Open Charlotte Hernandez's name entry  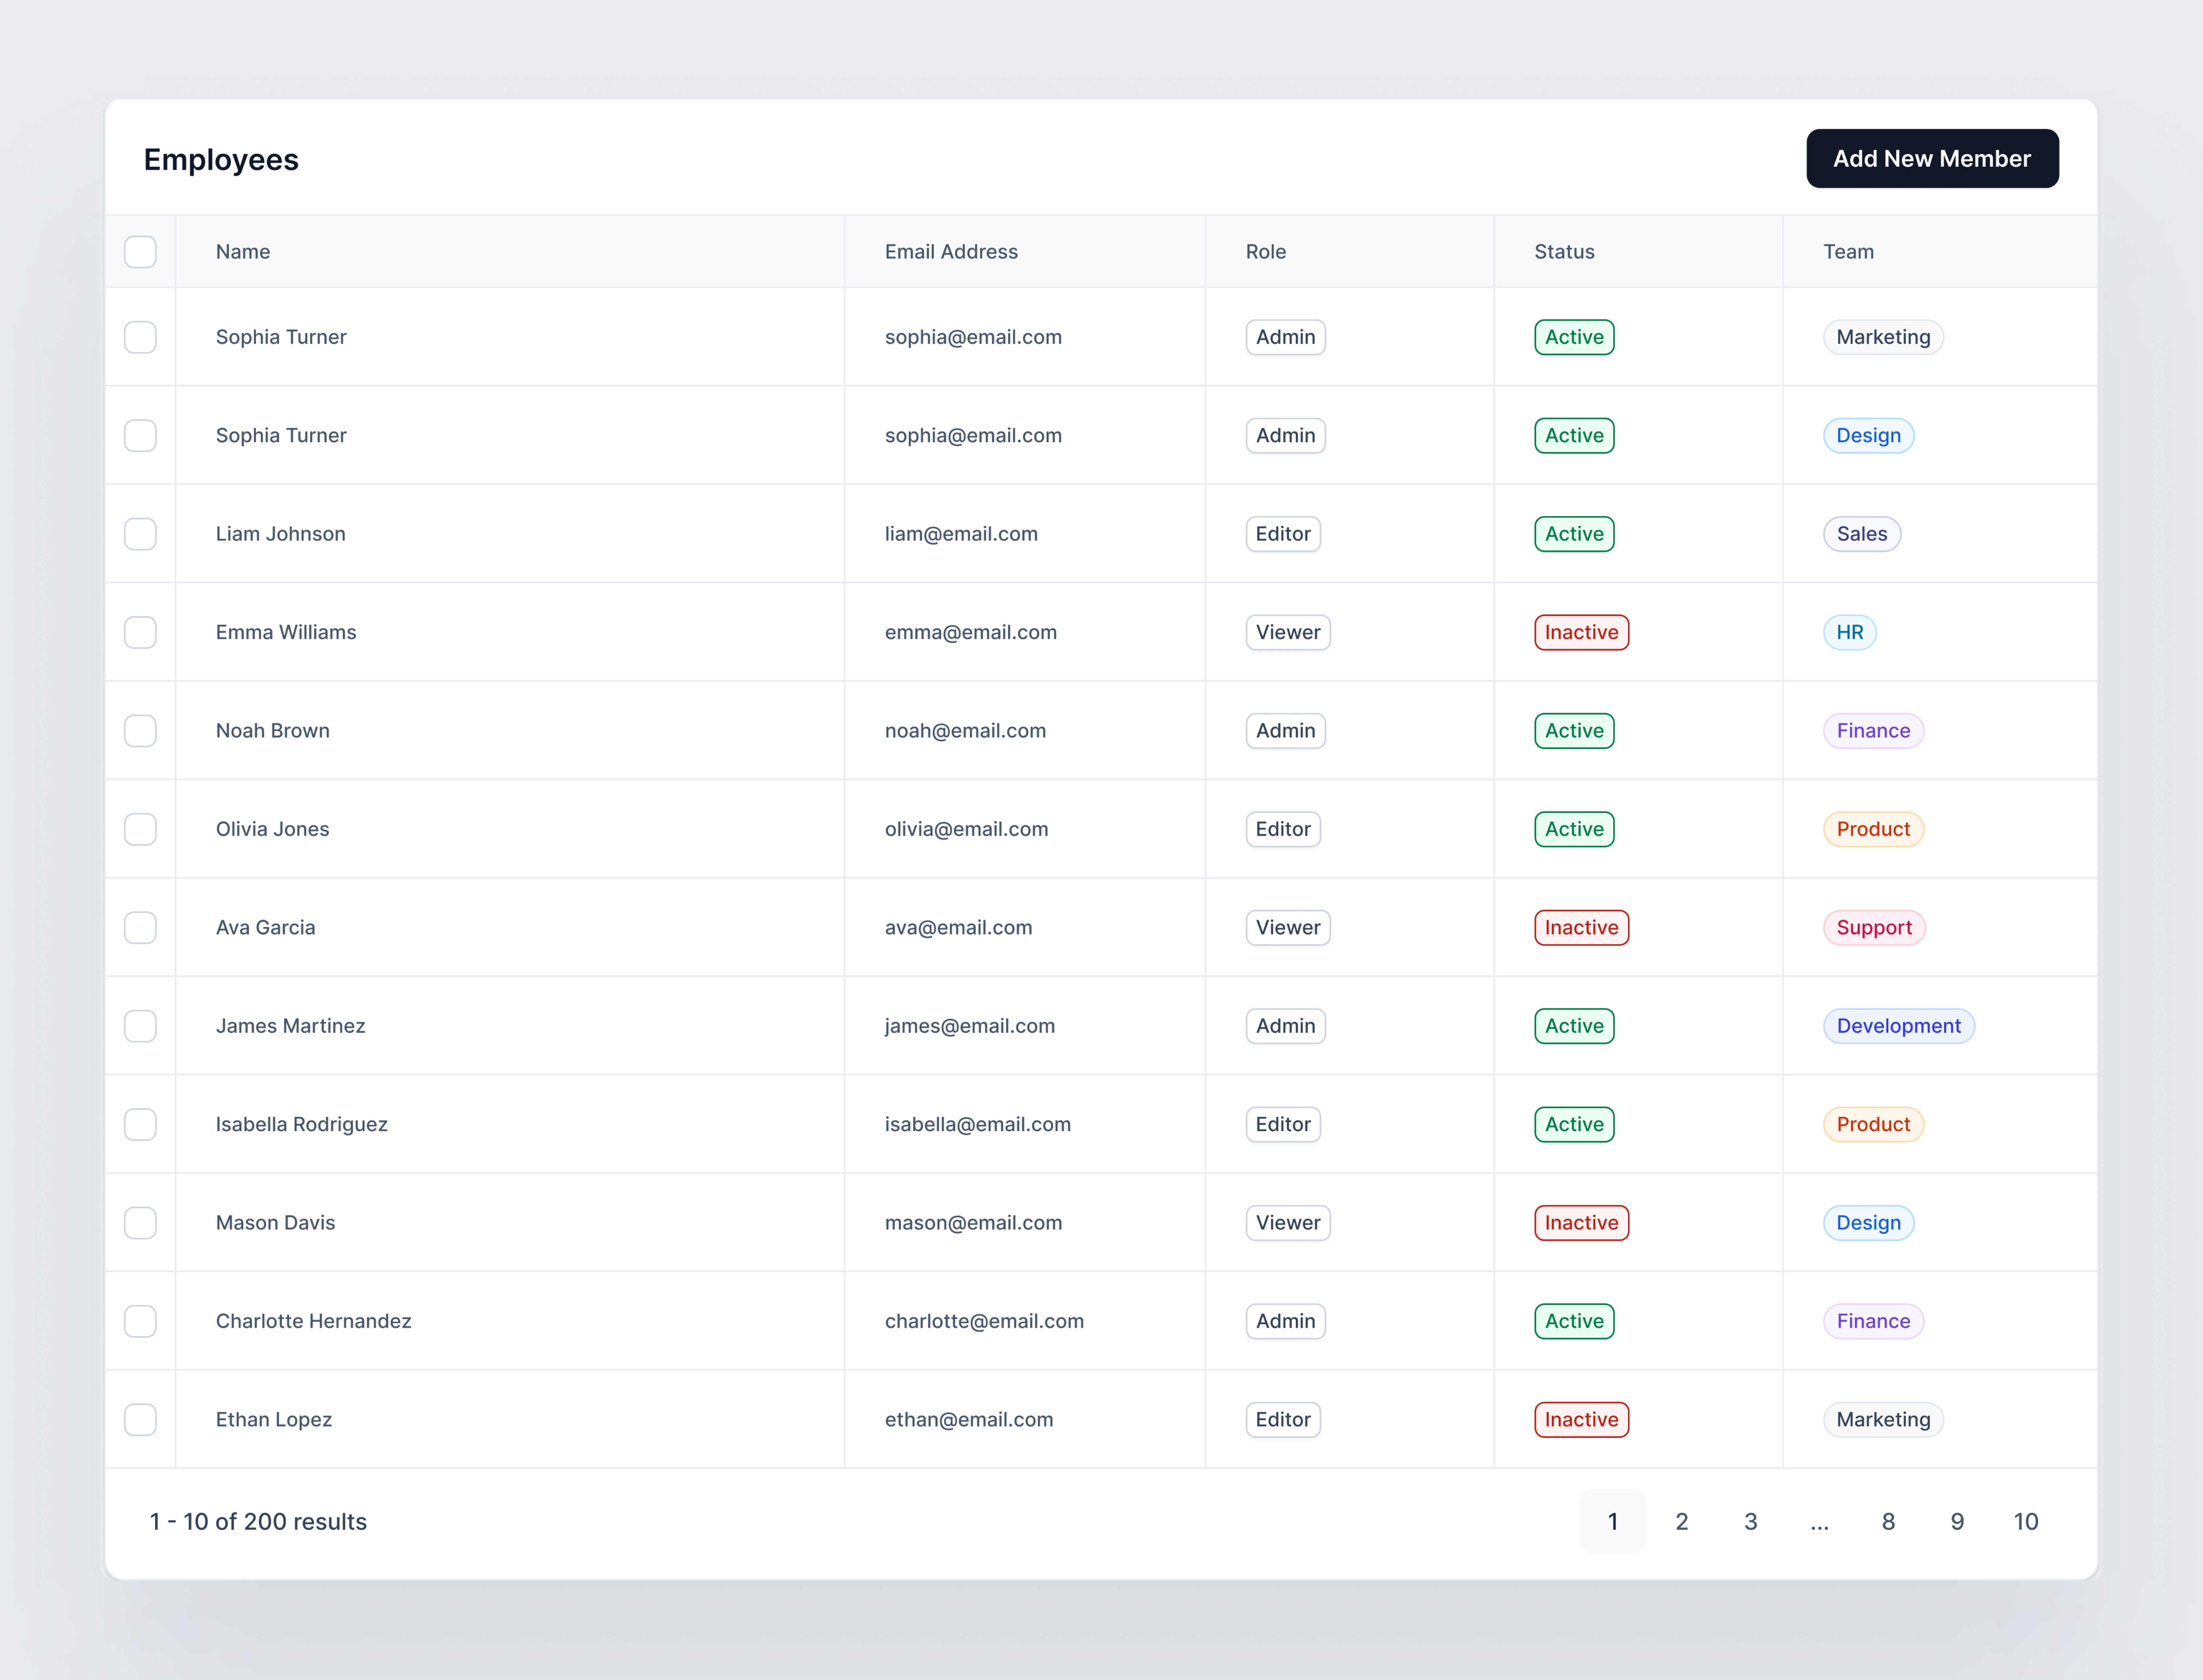point(313,1321)
